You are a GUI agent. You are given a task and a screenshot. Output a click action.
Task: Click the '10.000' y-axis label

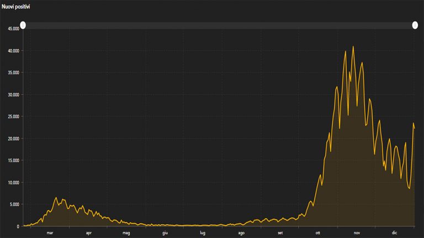click(13, 183)
